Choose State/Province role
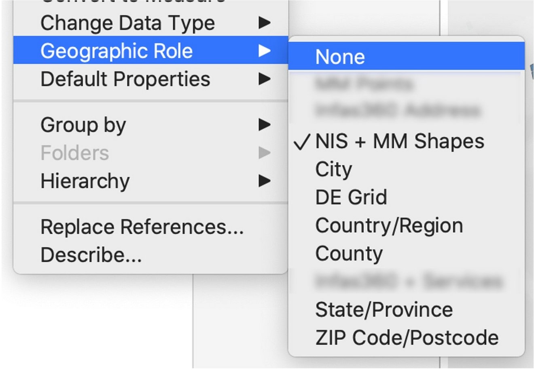The height and width of the screenshot is (370, 534). pyautogui.click(x=384, y=310)
